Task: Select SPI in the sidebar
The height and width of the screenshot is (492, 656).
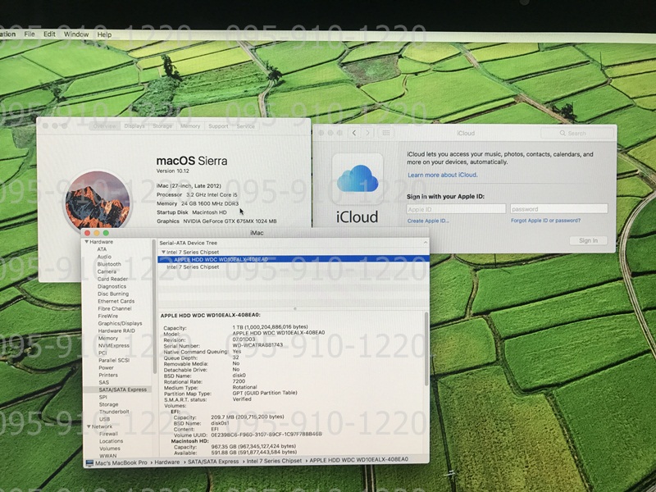Action: (103, 397)
